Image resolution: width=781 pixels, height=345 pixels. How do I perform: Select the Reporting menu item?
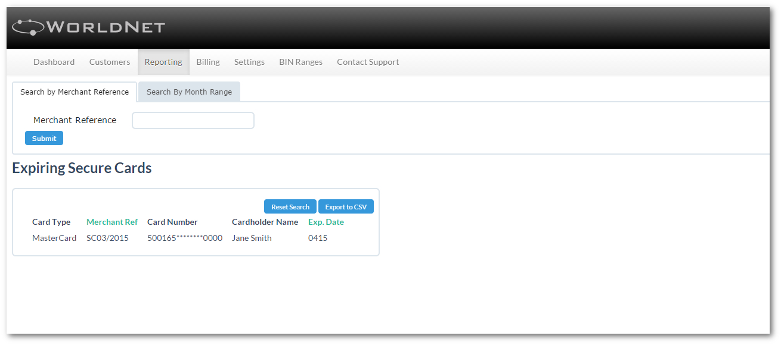point(163,62)
